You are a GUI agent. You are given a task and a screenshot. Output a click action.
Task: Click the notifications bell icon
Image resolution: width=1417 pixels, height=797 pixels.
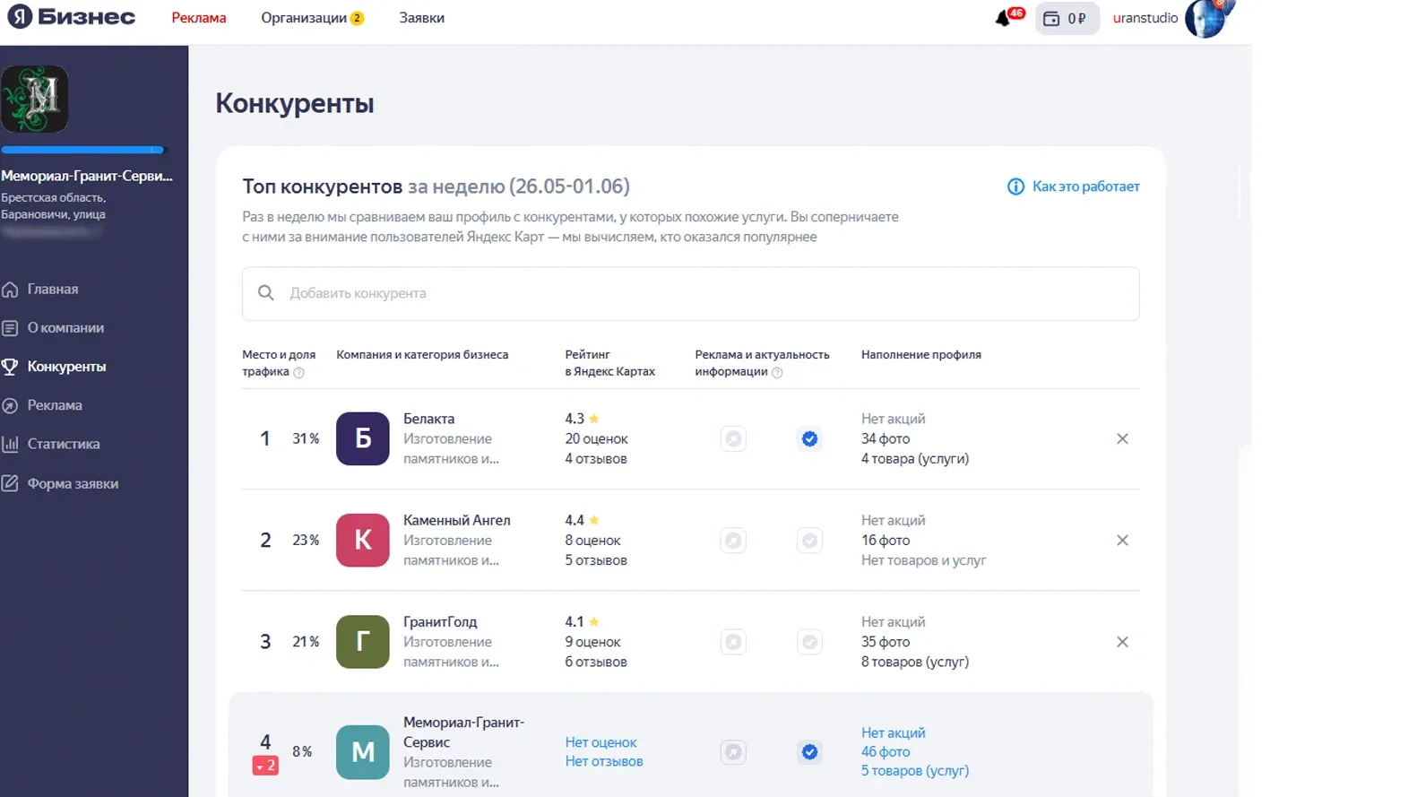1004,19
